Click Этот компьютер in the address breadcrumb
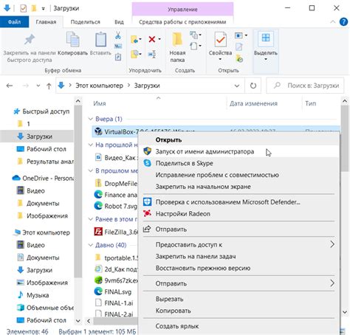350x335 pixels. pyautogui.click(x=99, y=86)
